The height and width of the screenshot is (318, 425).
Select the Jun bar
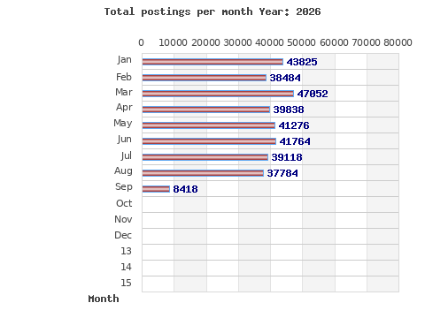coord(209,141)
